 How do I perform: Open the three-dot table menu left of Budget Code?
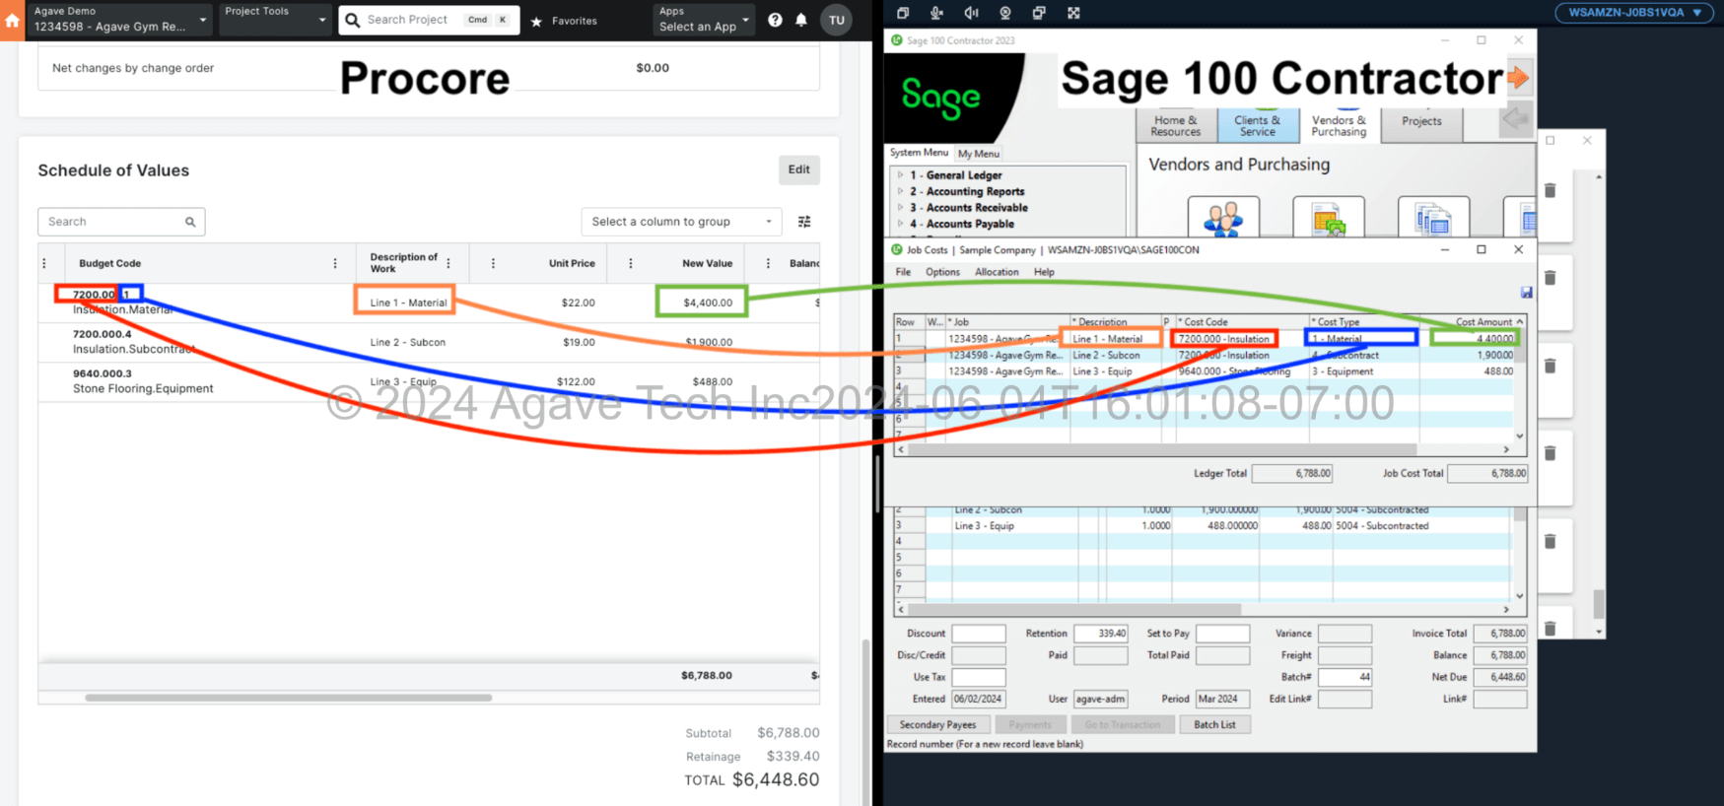coord(44,263)
